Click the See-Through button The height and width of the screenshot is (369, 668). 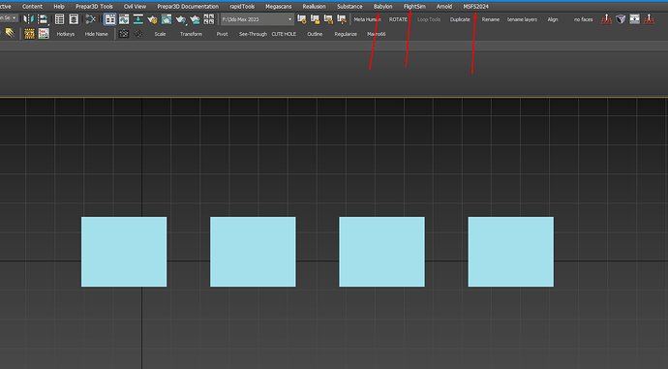[x=253, y=34]
